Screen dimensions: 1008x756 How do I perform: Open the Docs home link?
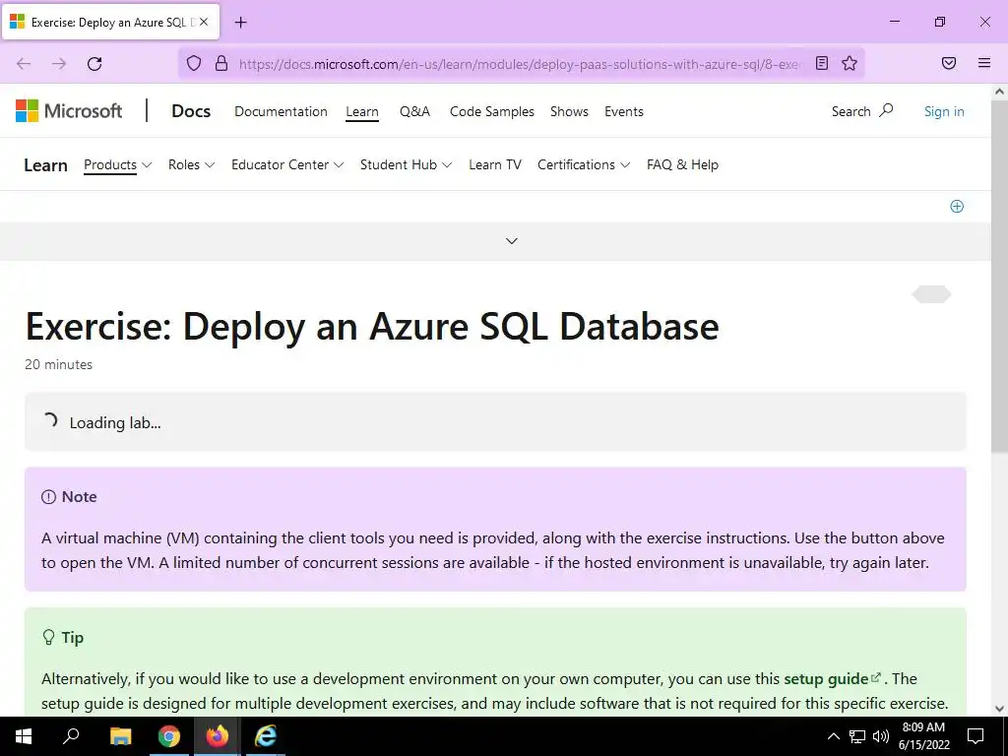click(191, 111)
